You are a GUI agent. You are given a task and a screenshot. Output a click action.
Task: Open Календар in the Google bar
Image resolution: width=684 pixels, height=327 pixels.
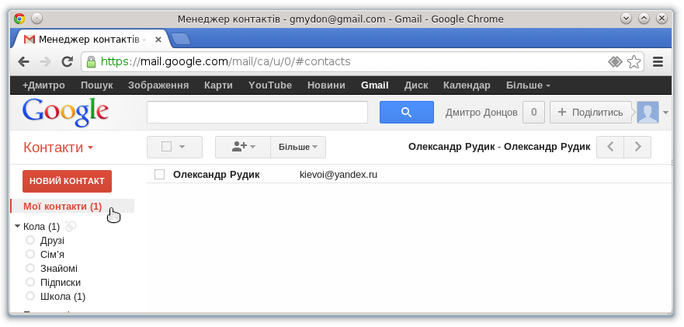(467, 85)
